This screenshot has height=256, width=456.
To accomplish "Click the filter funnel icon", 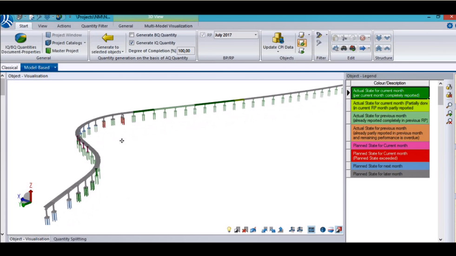I will (x=319, y=35).
